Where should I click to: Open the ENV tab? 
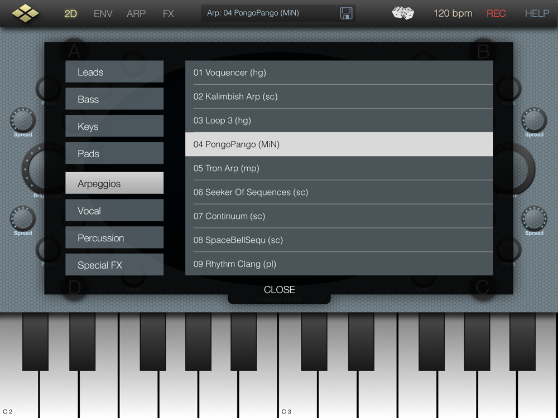coord(103,13)
